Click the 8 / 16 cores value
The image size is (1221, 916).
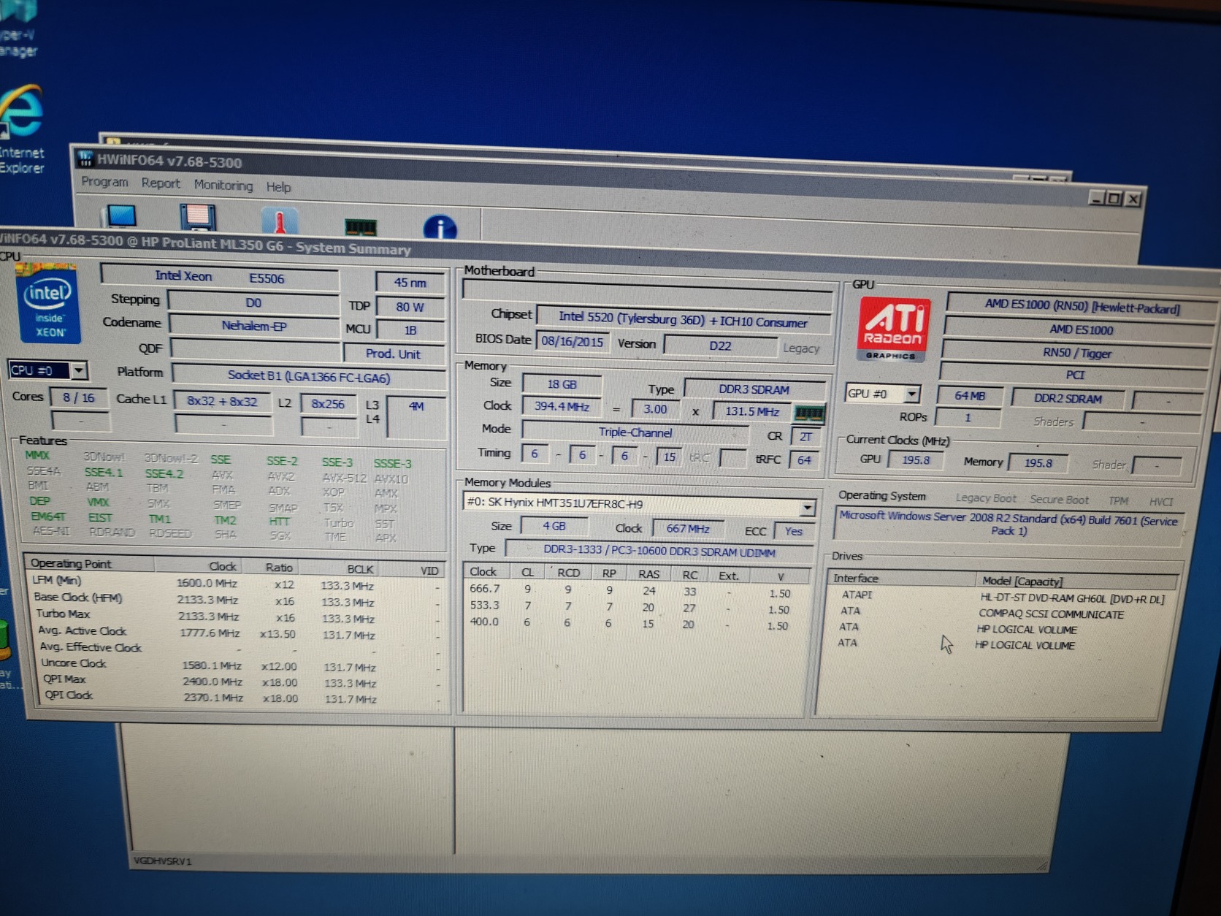click(79, 398)
